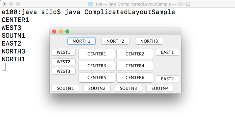Choose the WEST2 button
Viewport: 235px width, 123px height.
tap(63, 62)
